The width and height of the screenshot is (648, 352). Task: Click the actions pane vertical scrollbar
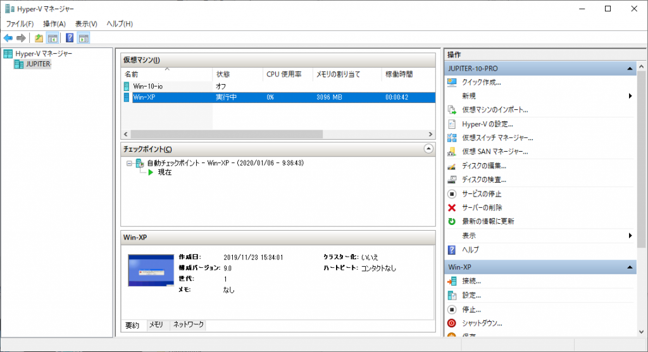[x=641, y=159]
